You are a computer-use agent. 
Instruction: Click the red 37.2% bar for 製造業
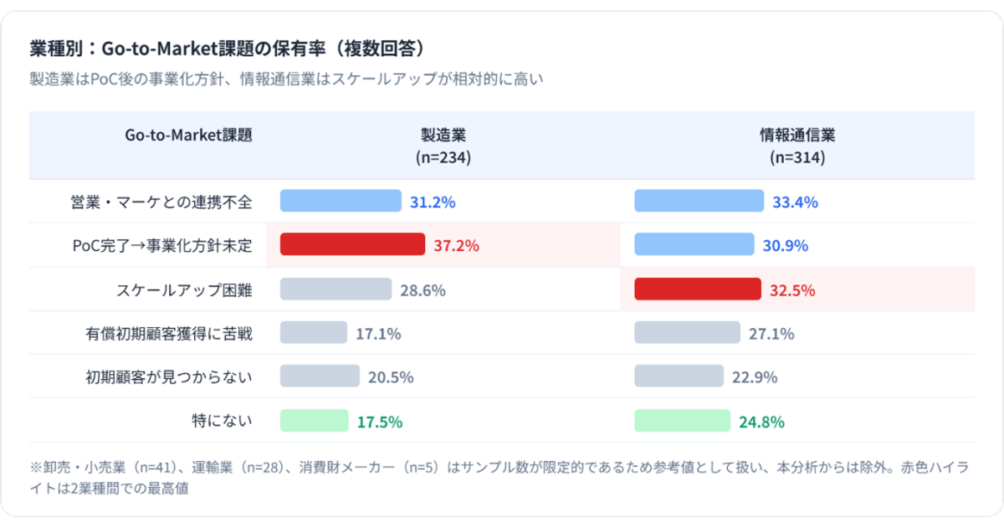pos(352,244)
